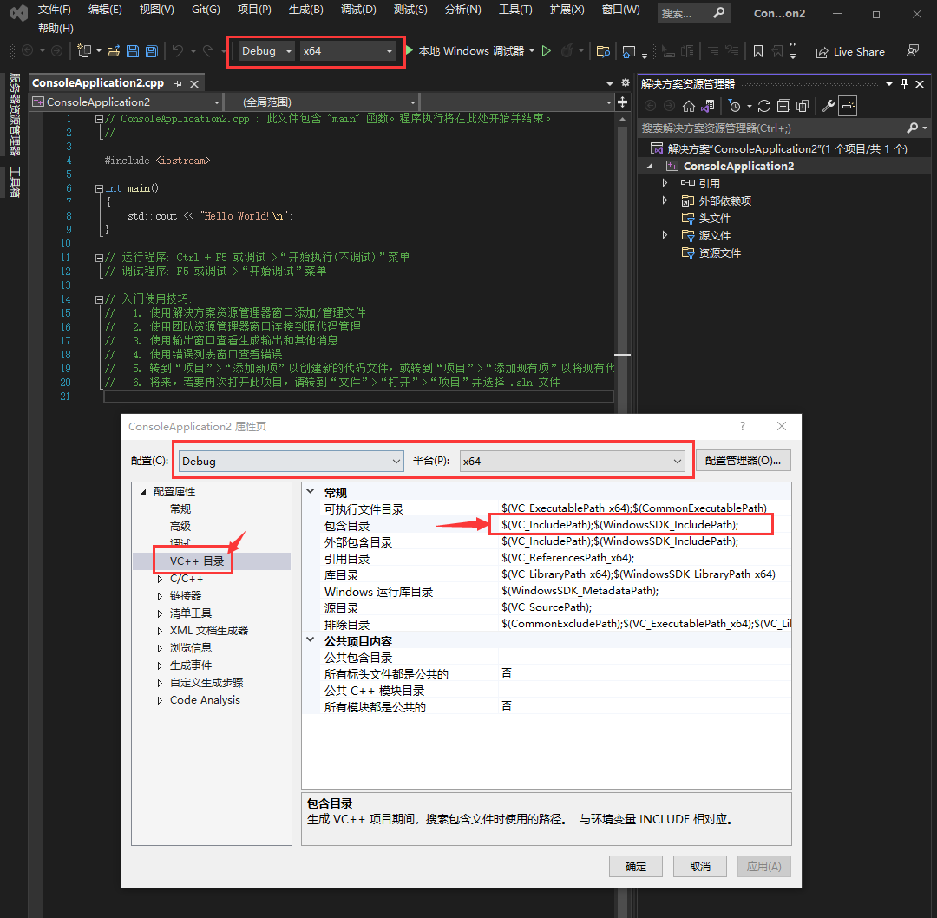Viewport: 937px width, 918px height.
Task: Select the 包含目录 property value field
Action: (645, 525)
